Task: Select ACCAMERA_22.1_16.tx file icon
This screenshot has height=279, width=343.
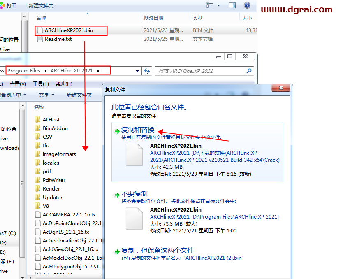Action: (x=38, y=214)
